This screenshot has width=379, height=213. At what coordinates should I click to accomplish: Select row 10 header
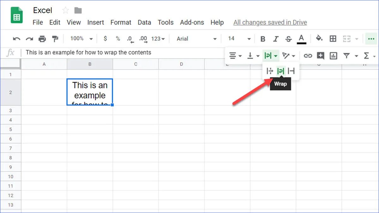tap(10, 177)
